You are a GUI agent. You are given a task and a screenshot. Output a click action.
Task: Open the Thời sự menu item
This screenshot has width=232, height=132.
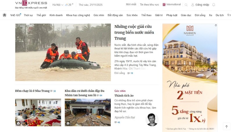tap(28, 15)
